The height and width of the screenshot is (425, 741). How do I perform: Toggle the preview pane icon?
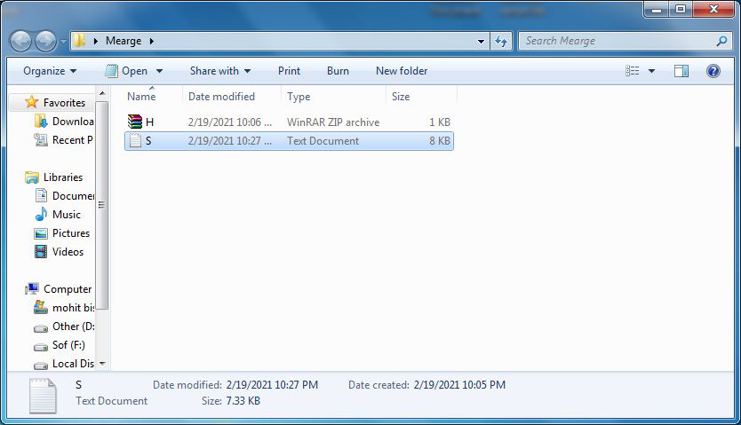coord(681,71)
